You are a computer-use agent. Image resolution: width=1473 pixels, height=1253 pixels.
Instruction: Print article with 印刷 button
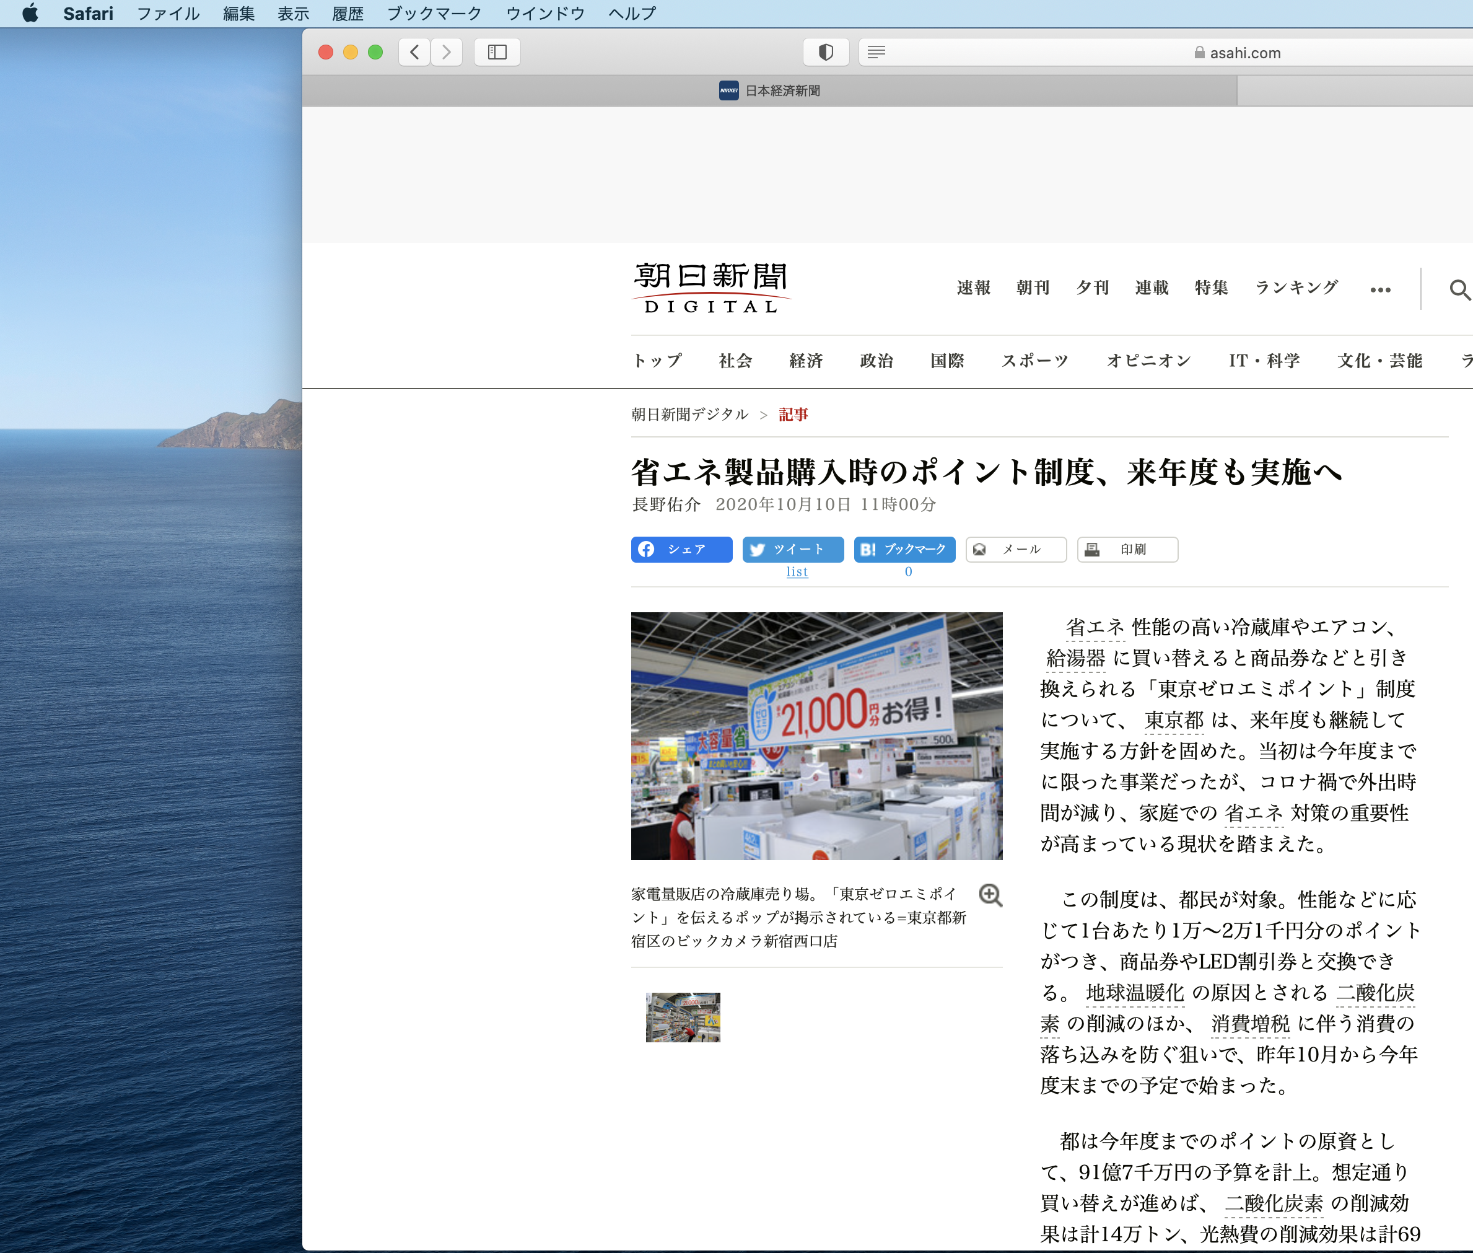click(x=1127, y=549)
